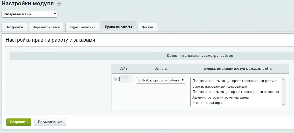The height and width of the screenshot is (133, 294).
Task: Switch to the Настройки tab
Action: tap(14, 27)
